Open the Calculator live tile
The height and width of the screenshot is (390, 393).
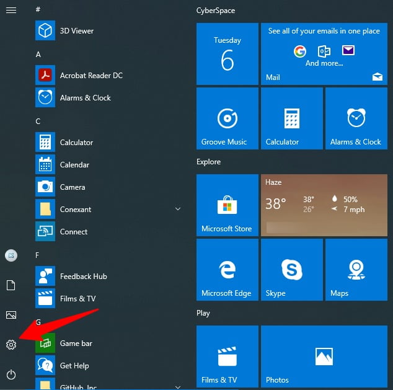point(292,118)
